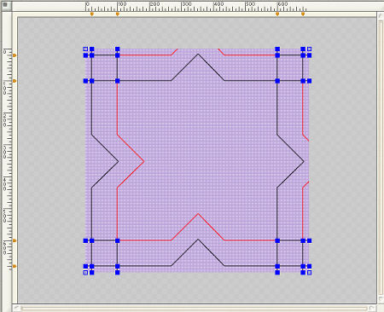
Task: Click the ruler origin box at rulers' corner
Action: pyautogui.click(x=6, y=5)
